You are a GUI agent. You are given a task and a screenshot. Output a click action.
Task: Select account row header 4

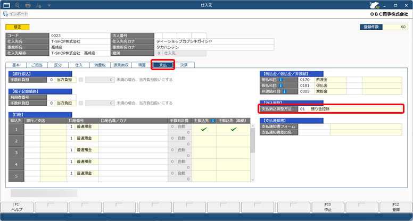click(x=16, y=165)
